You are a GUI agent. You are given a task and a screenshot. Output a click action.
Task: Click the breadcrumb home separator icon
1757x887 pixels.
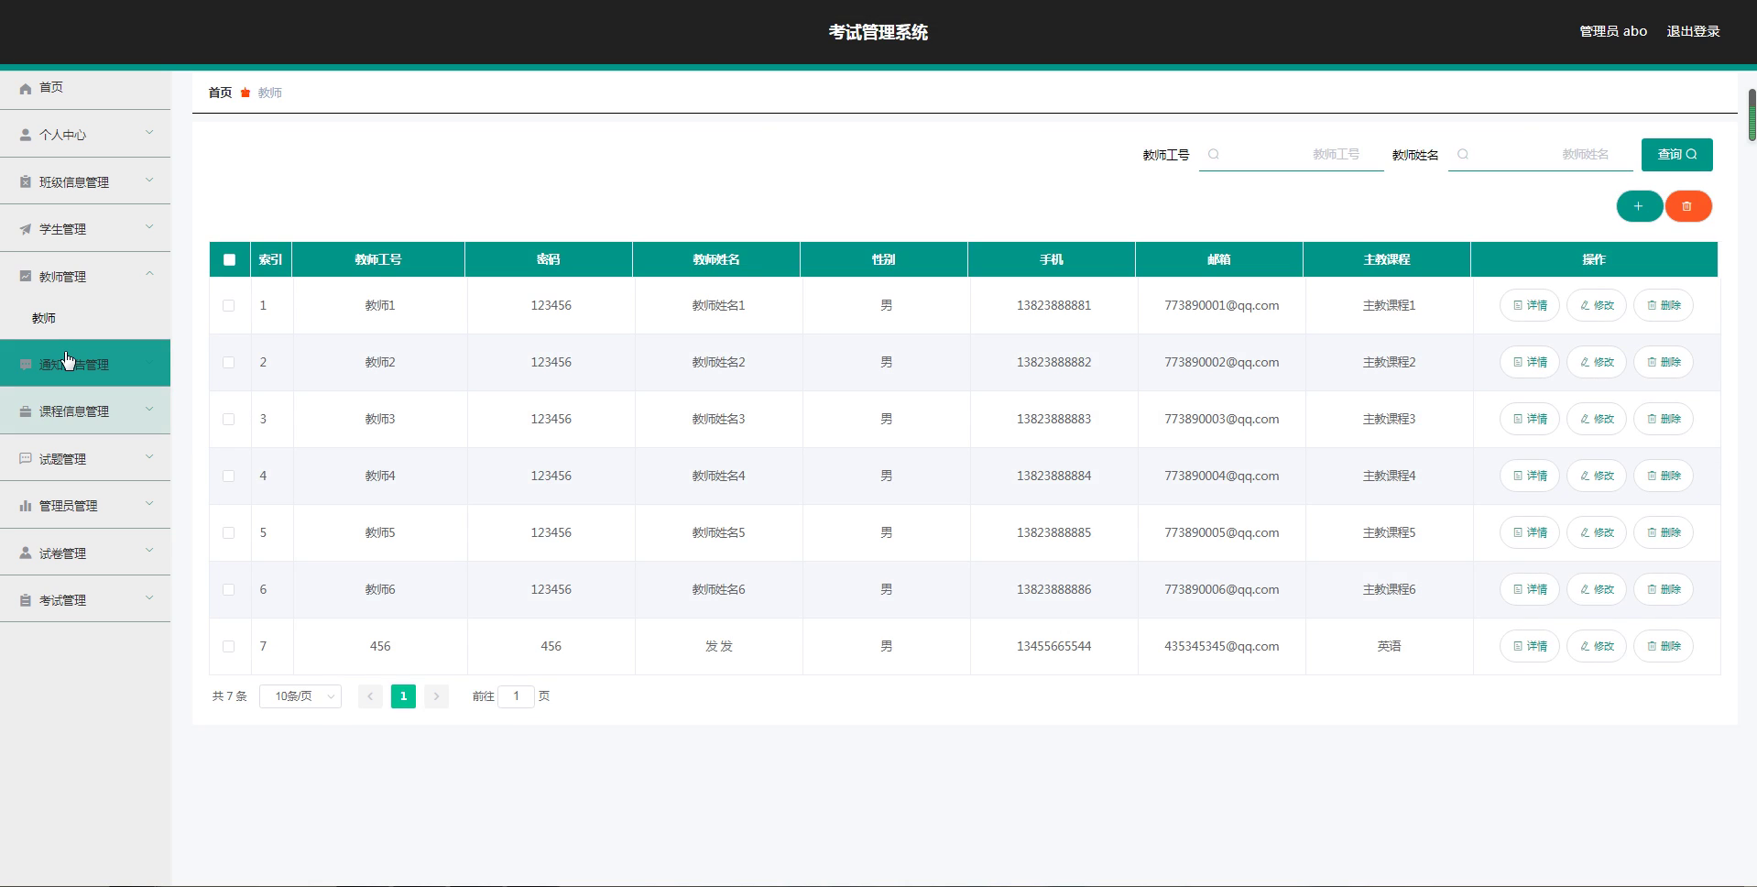click(246, 93)
